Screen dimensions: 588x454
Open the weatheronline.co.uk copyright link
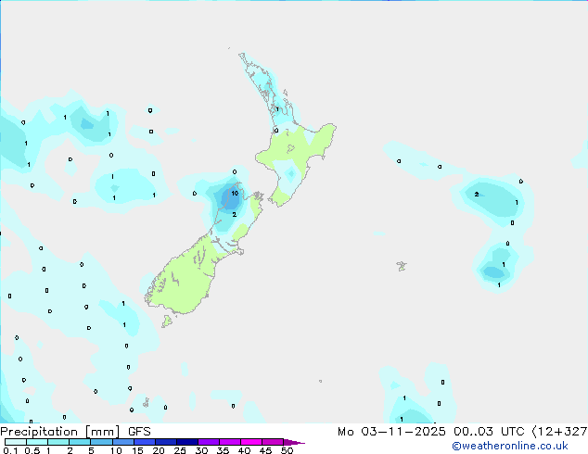click(509, 446)
